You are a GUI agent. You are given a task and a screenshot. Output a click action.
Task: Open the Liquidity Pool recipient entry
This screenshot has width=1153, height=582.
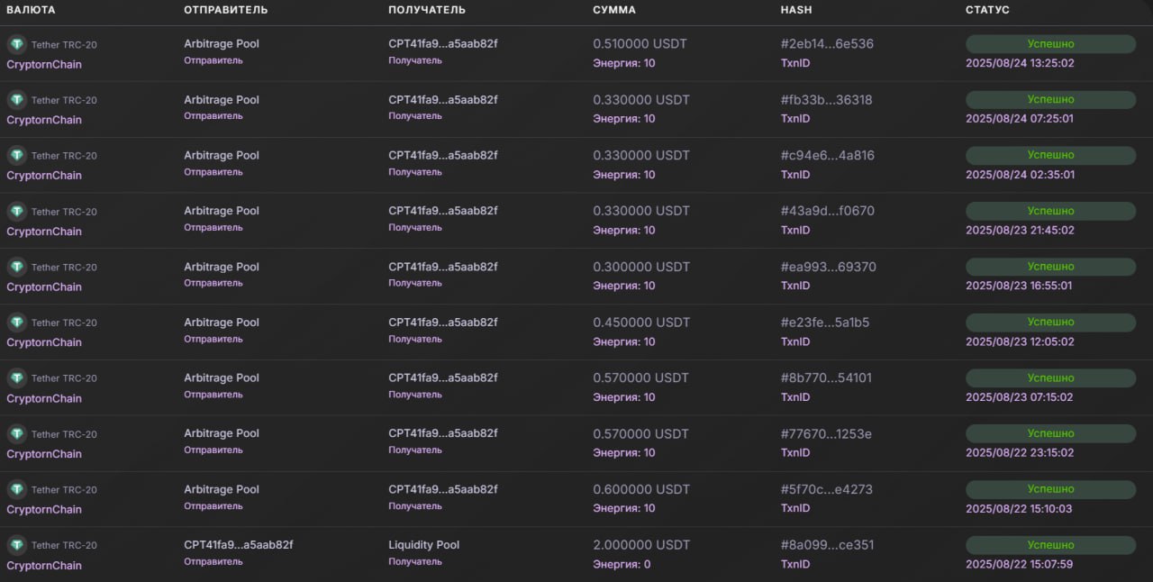[424, 545]
